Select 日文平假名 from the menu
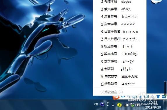The height and width of the screenshot is (110, 167). (120, 31)
